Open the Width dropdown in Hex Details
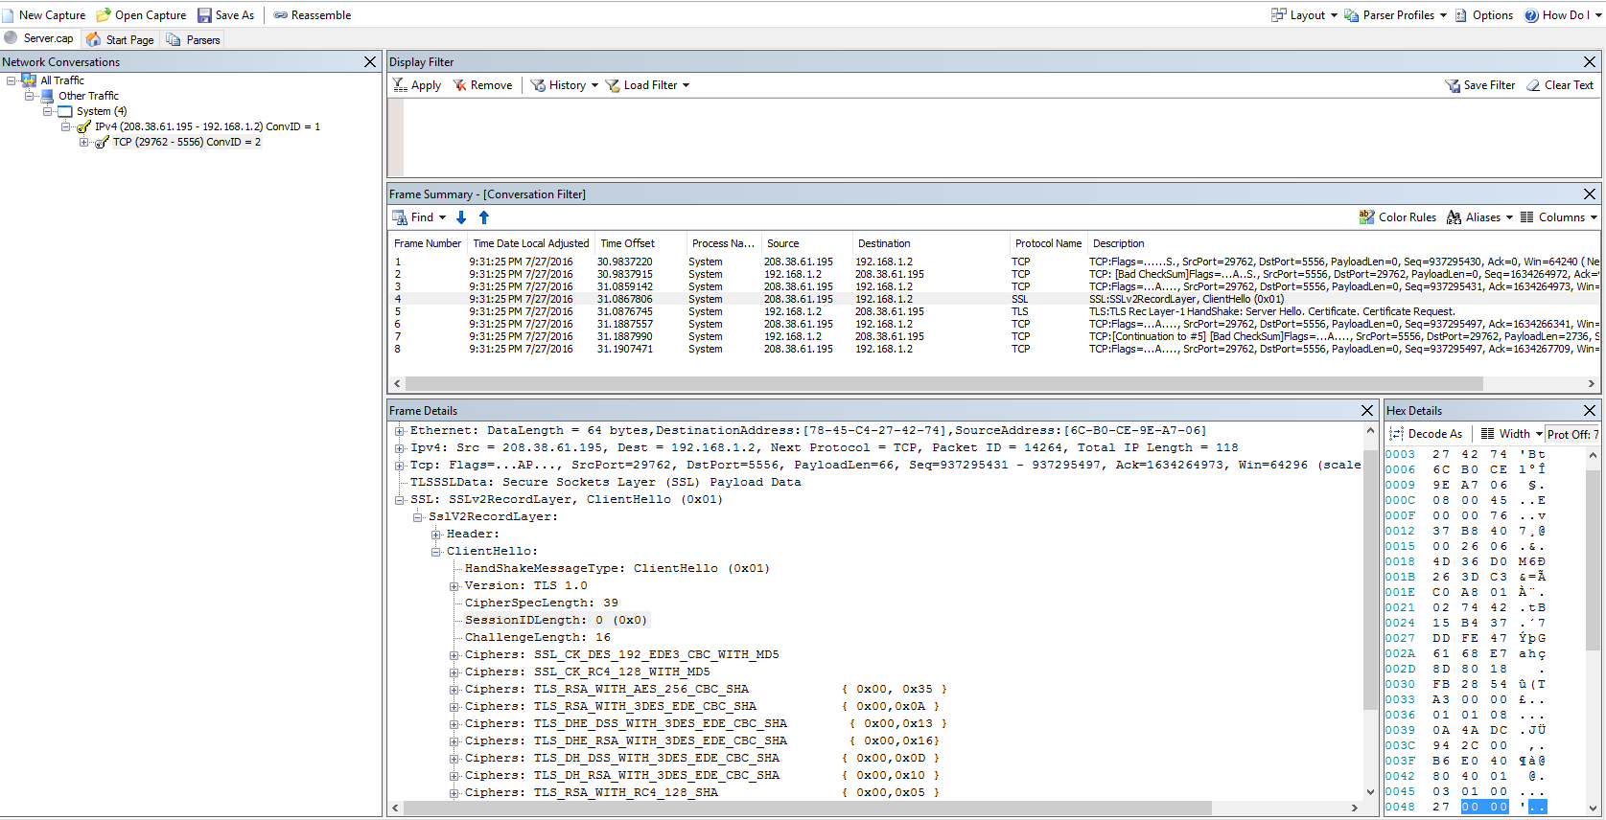Screen dimensions: 1606x820 (1512, 434)
